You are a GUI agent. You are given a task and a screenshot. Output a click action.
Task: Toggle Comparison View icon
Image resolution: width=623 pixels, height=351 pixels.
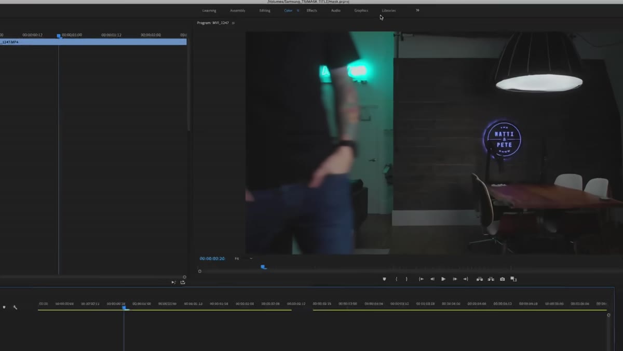(513, 279)
